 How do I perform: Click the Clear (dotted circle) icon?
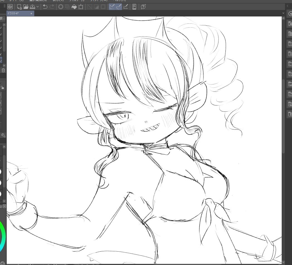60,7
